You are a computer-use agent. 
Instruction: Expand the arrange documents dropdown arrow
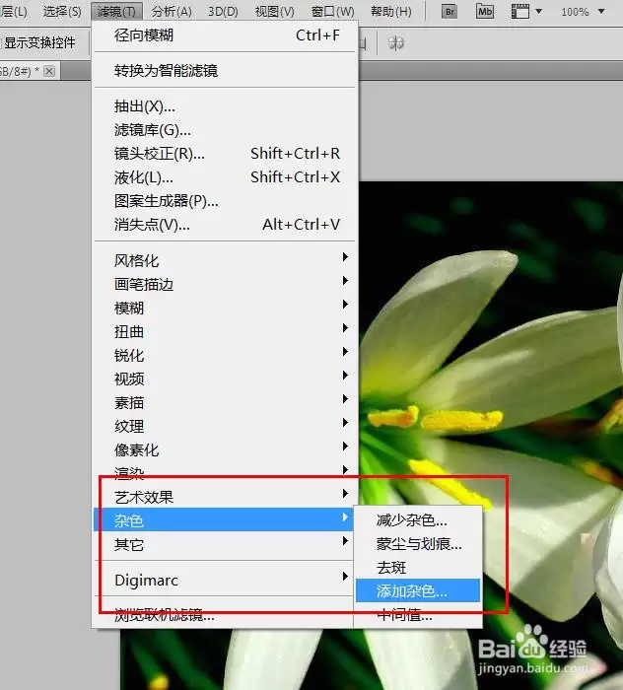[x=538, y=12]
